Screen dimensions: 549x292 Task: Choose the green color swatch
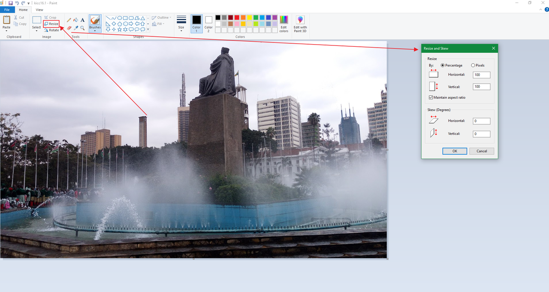tap(256, 18)
